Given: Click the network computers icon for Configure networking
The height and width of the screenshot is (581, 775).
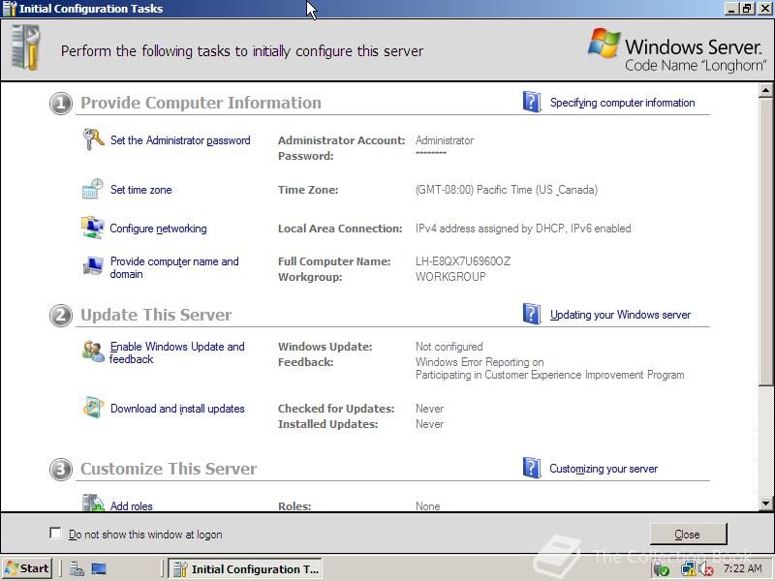Looking at the screenshot, I should click(x=92, y=228).
